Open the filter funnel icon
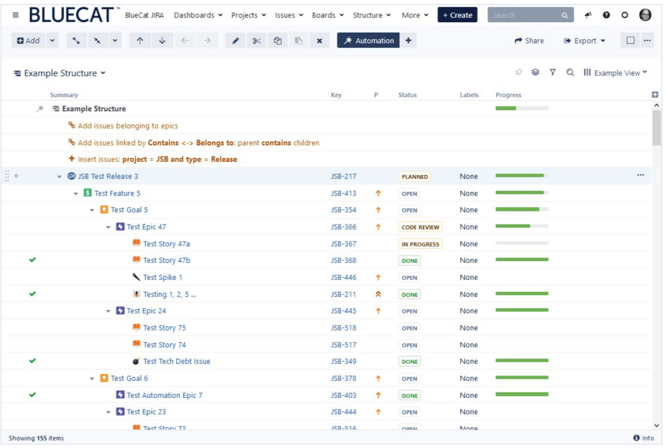Viewport: 666px width, 448px height. pos(553,72)
